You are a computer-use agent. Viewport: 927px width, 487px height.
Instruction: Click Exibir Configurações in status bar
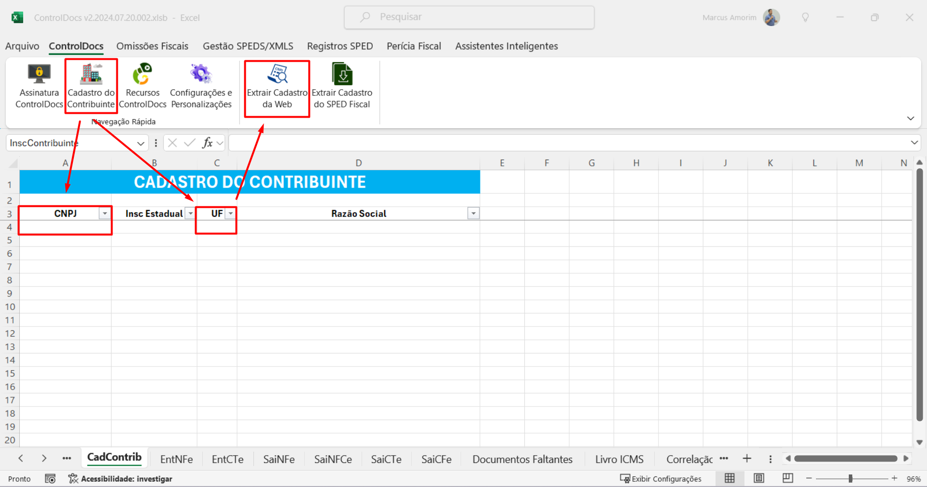click(x=660, y=479)
